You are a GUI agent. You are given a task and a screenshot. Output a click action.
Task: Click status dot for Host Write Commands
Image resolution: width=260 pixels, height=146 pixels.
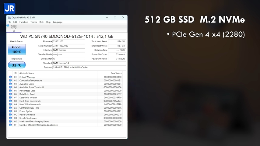pyautogui.click(x=10, y=104)
